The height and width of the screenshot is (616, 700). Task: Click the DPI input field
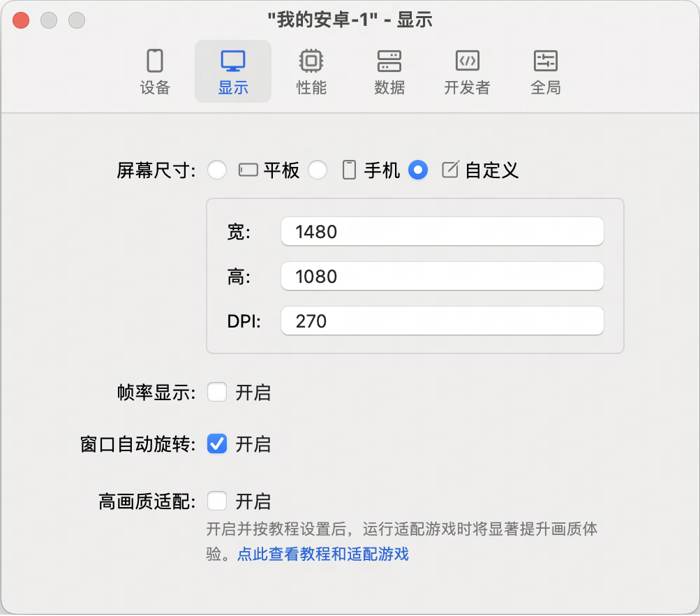tap(442, 321)
